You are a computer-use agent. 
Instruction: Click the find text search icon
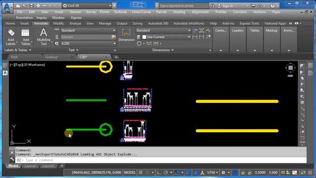coord(113,37)
